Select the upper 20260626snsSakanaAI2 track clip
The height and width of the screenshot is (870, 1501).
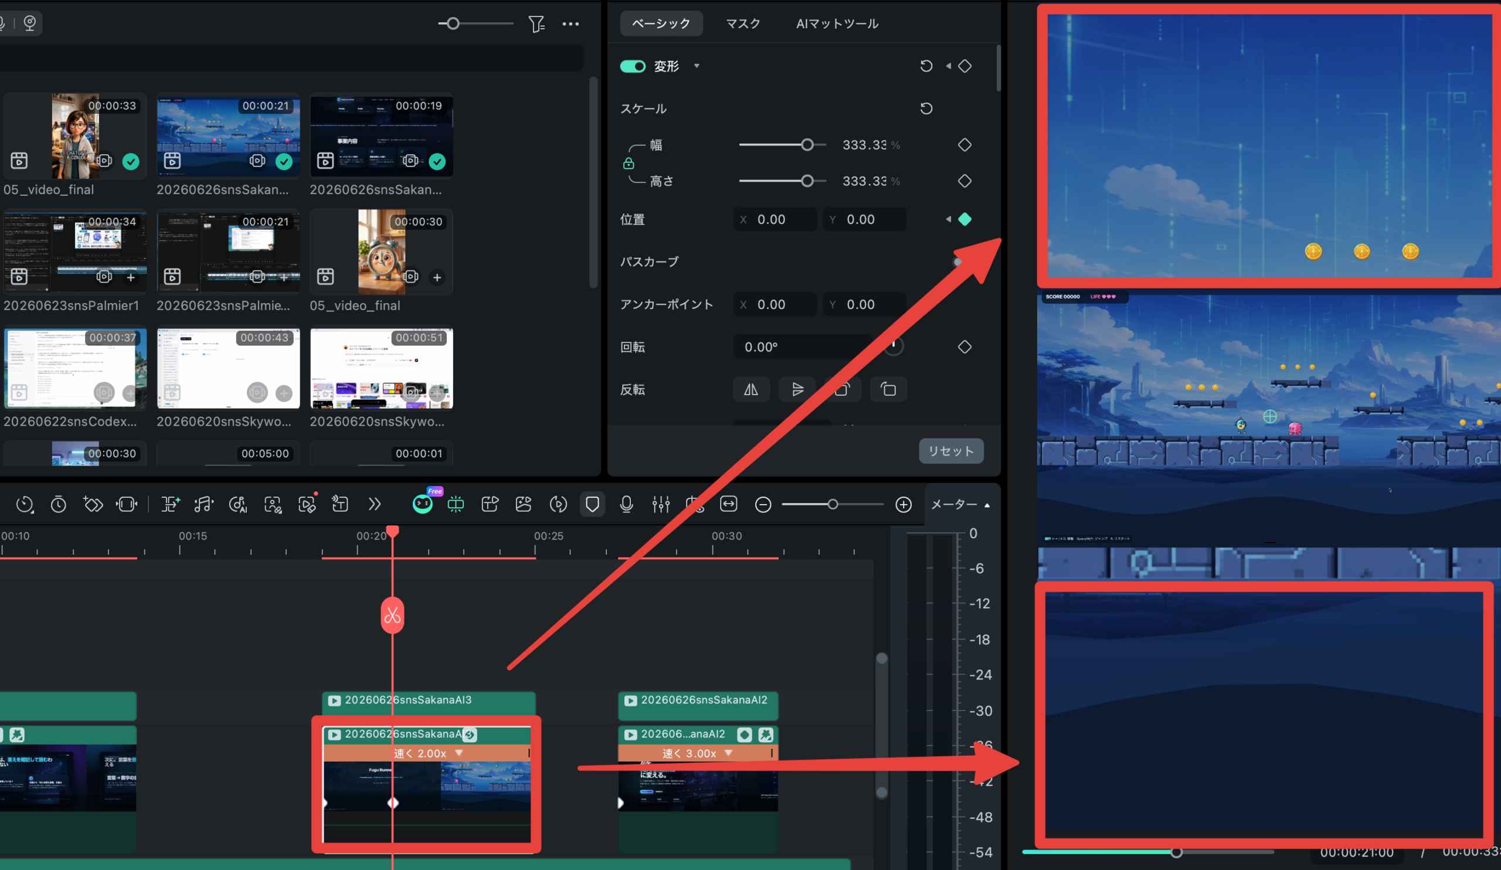pyautogui.click(x=698, y=706)
